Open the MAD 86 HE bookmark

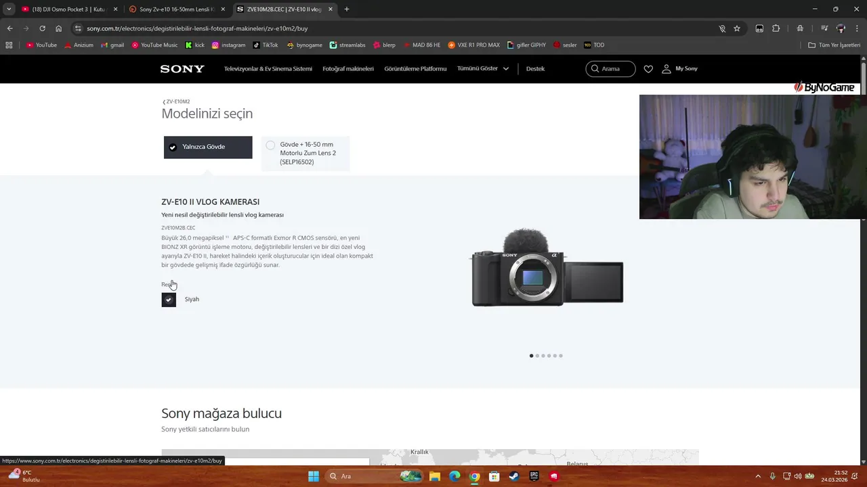pyautogui.click(x=421, y=45)
